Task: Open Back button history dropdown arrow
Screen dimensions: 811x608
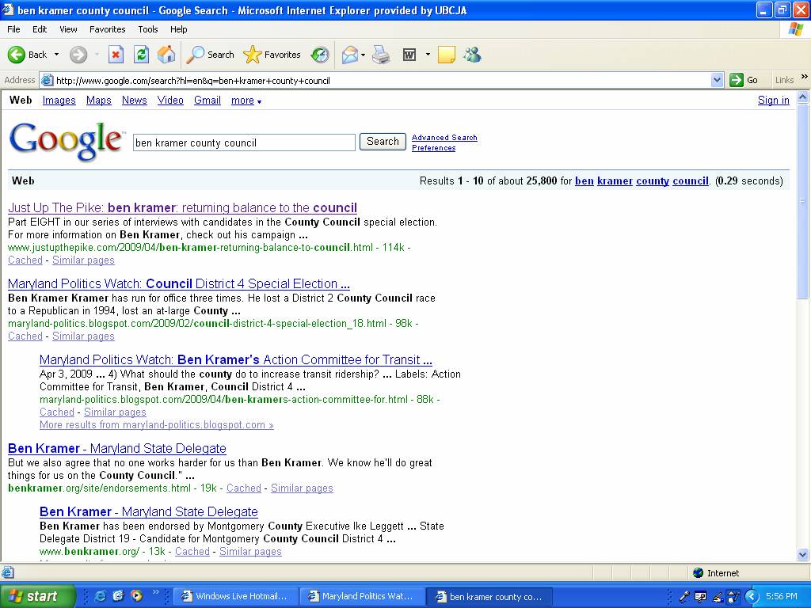Action: point(56,55)
